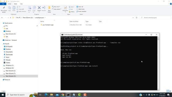Click Invert selection in ribbon
Viewport: 172px width, 97px height.
(81, 11)
